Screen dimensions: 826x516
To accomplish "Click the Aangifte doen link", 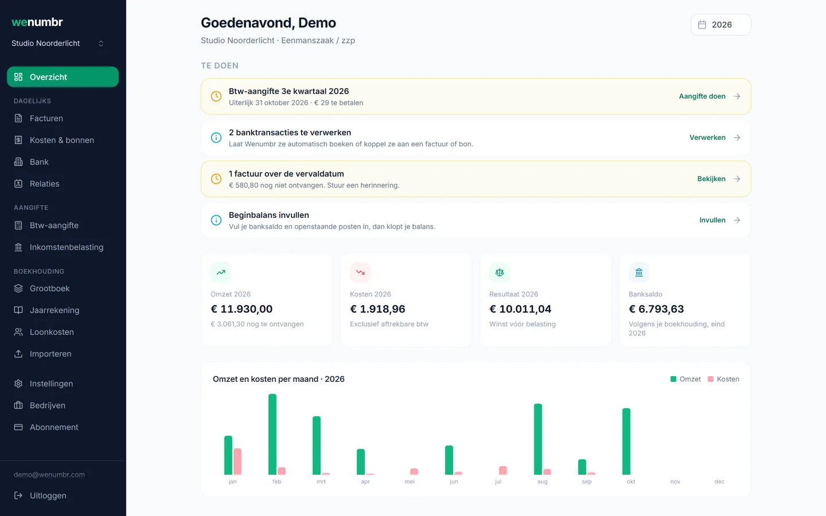I will (x=702, y=96).
